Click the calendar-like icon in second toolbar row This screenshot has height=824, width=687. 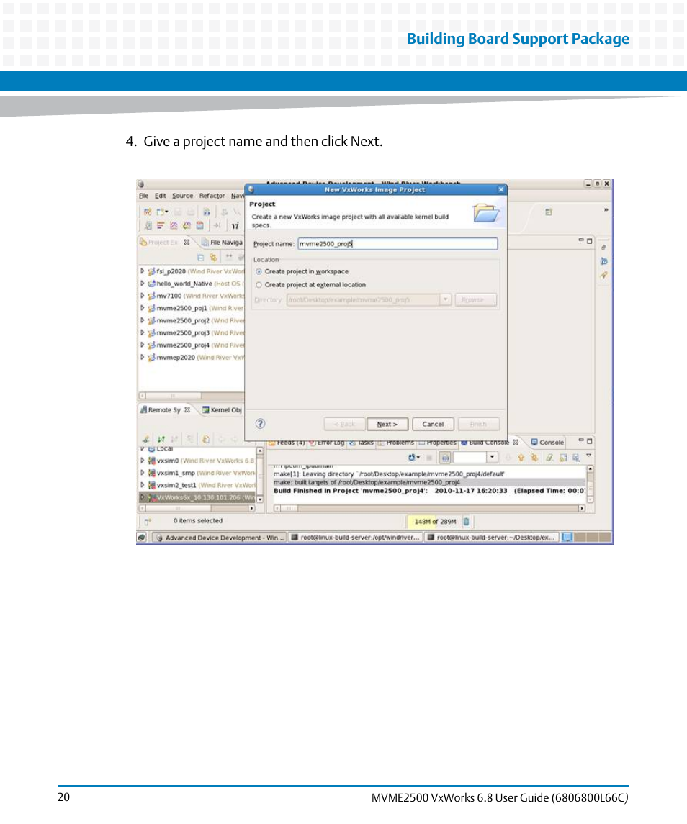point(200,225)
